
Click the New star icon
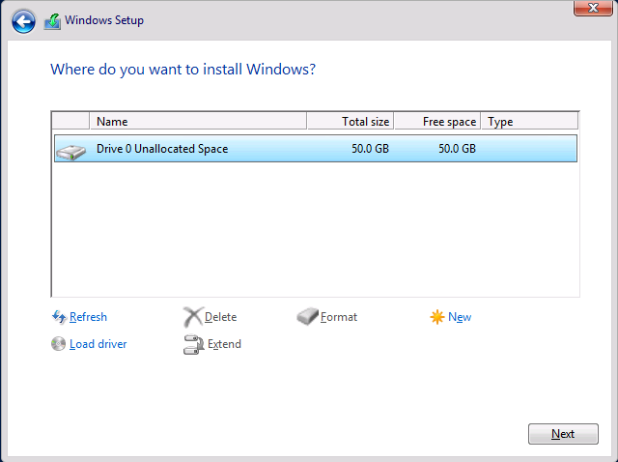[x=437, y=317]
